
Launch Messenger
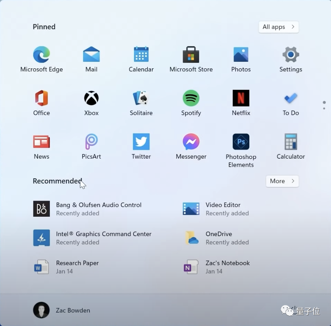click(191, 147)
